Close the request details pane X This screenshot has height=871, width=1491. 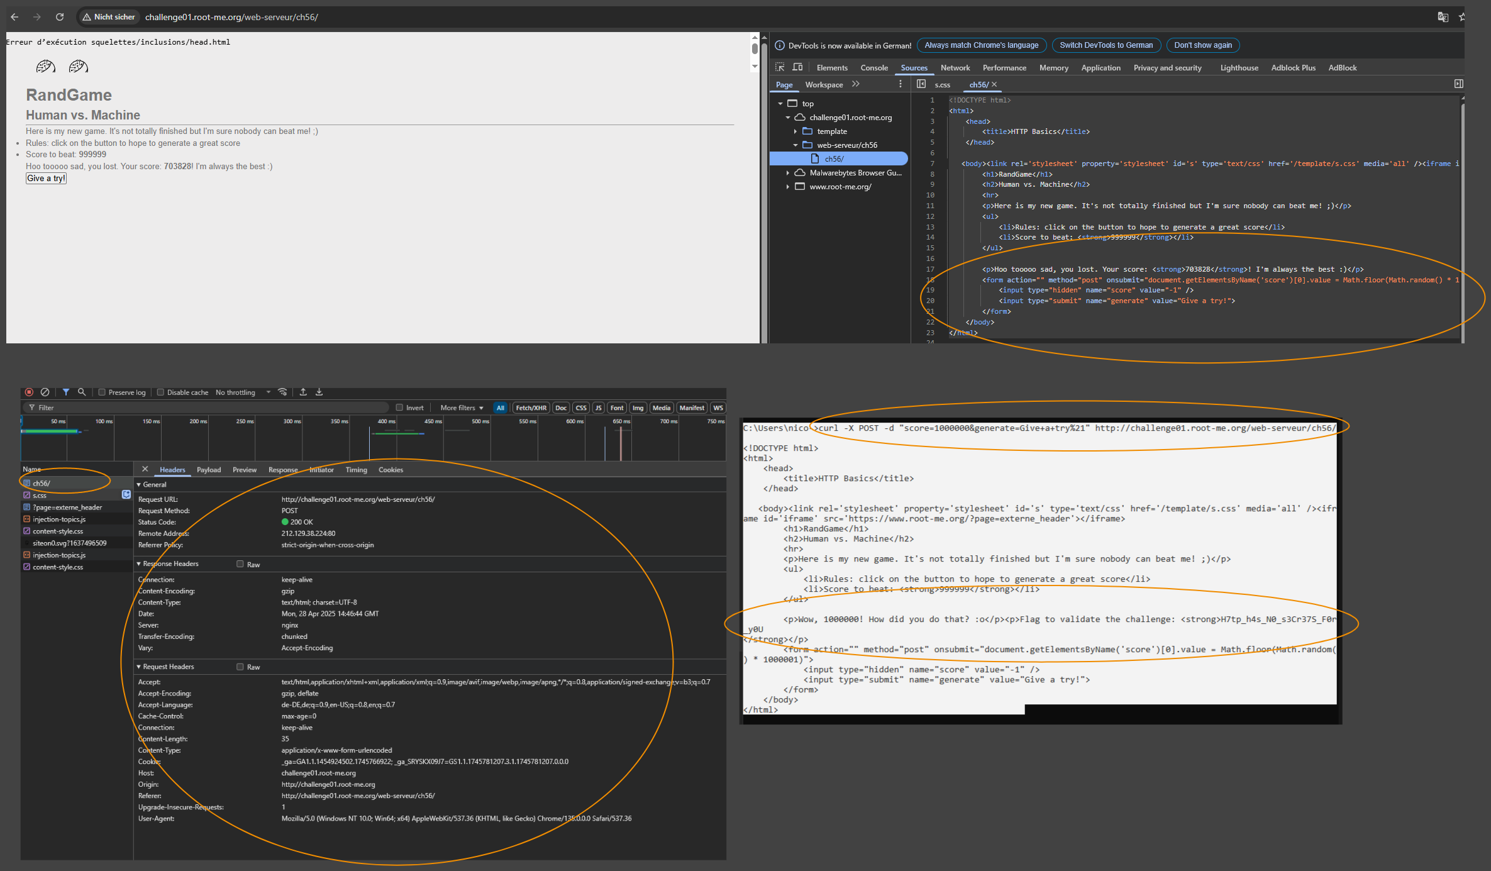(145, 470)
